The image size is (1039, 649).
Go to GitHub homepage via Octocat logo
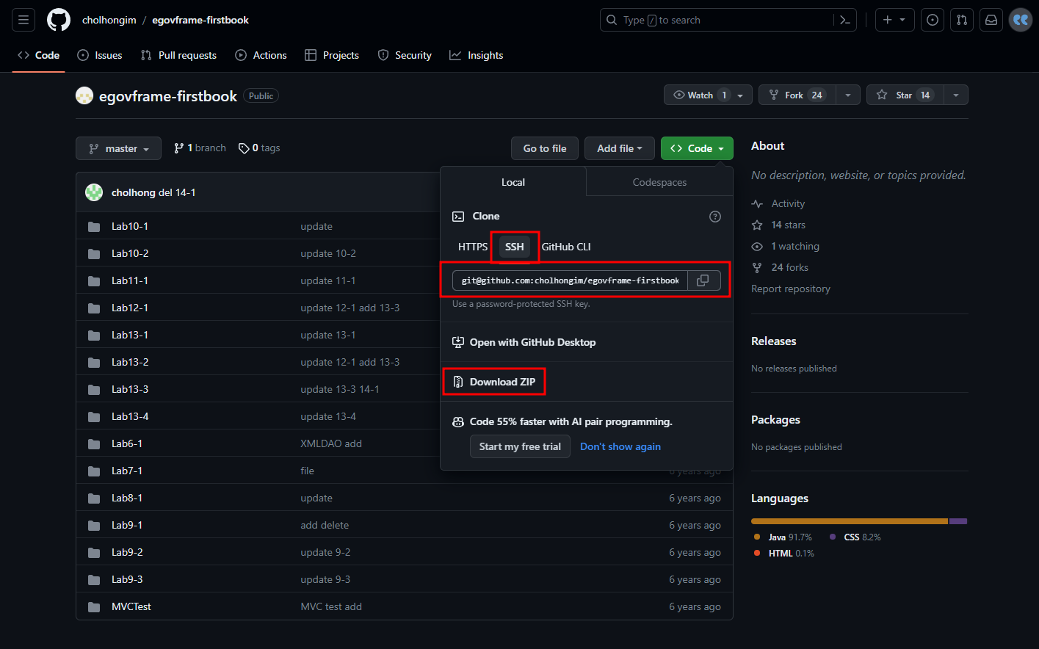tap(59, 20)
